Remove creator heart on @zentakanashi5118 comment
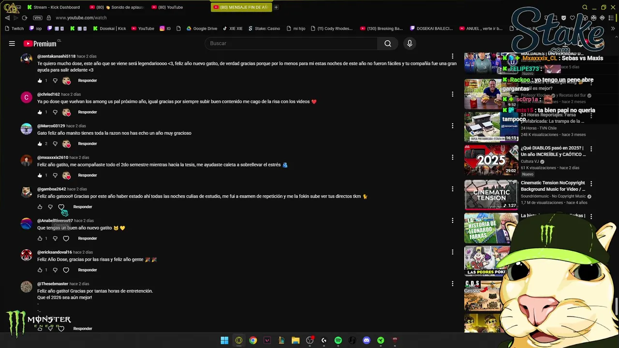 [x=67, y=81]
